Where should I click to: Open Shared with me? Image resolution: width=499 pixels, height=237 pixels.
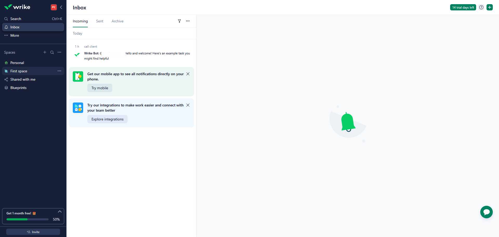[33, 79]
